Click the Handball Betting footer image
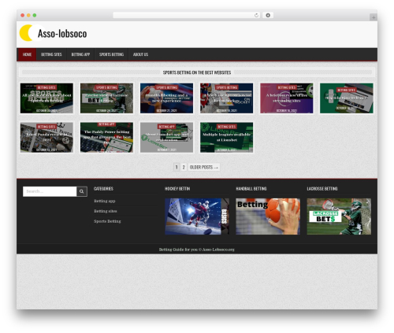 tap(268, 216)
